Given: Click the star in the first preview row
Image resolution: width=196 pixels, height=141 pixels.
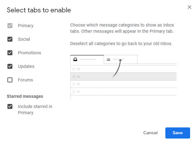Looking at the screenshot, I should 79,69.
